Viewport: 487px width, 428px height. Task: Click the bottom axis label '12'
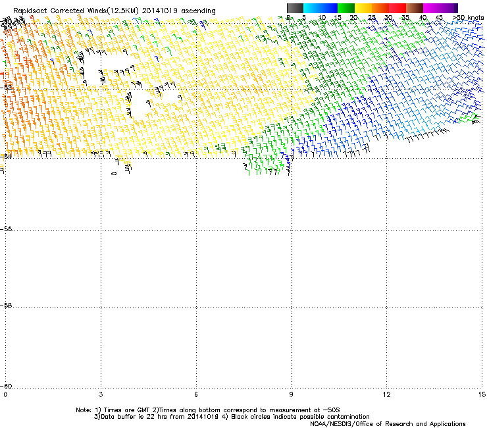(387, 394)
